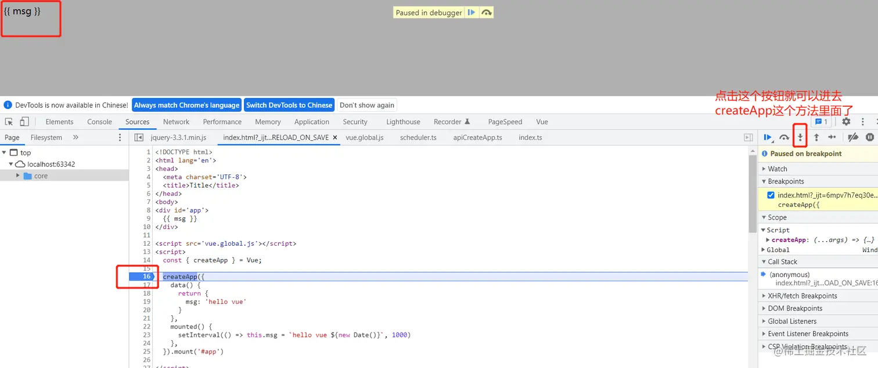Switch to the Console panel
The height and width of the screenshot is (368, 878).
tap(99, 122)
